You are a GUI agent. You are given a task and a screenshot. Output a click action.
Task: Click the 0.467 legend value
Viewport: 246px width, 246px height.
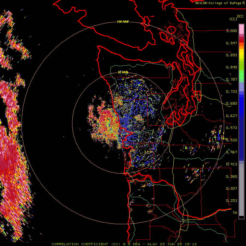[232, 152]
